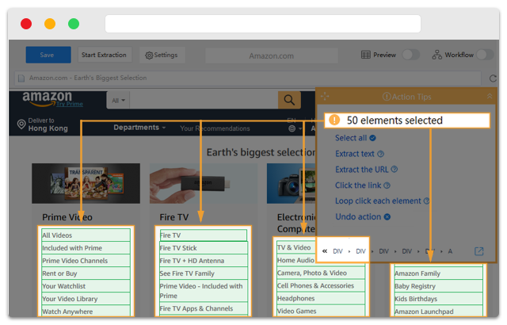
Task: Click the Workflow diagram icon
Action: [x=436, y=55]
